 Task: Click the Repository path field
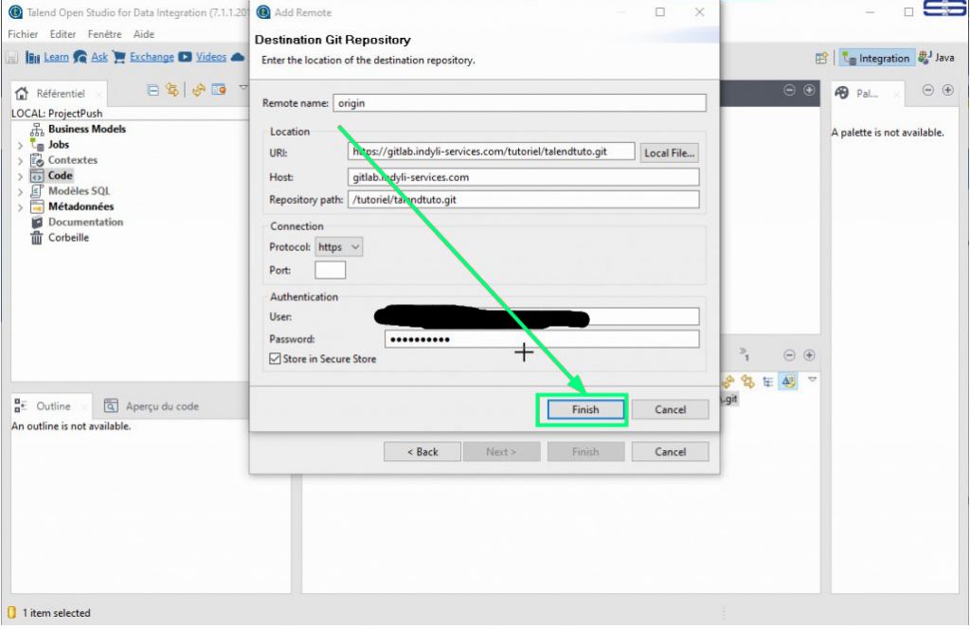pos(523,200)
